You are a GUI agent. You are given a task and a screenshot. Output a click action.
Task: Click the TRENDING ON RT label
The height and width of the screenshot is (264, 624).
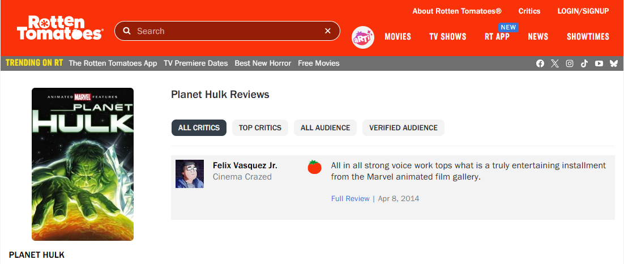[34, 63]
